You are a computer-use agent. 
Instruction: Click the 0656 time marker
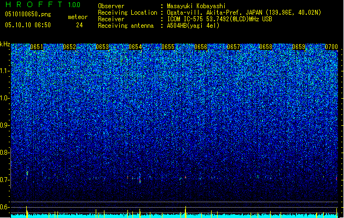[201, 47]
